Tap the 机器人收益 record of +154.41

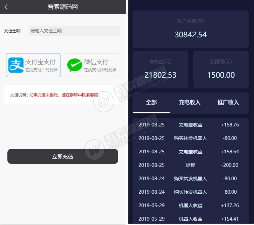pos(190,219)
